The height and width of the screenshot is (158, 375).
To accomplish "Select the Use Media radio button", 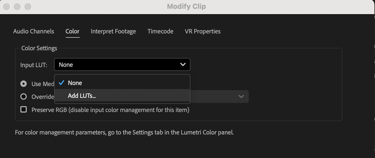I will (x=24, y=84).
